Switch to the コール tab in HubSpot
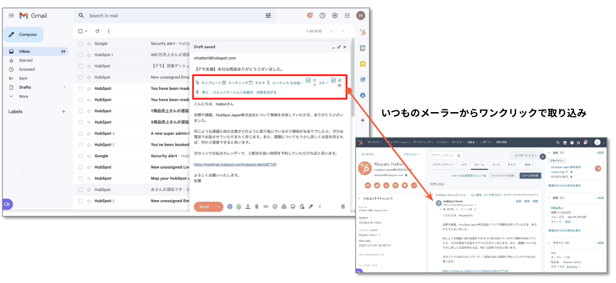The width and height of the screenshot is (616, 283). pyautogui.click(x=496, y=165)
